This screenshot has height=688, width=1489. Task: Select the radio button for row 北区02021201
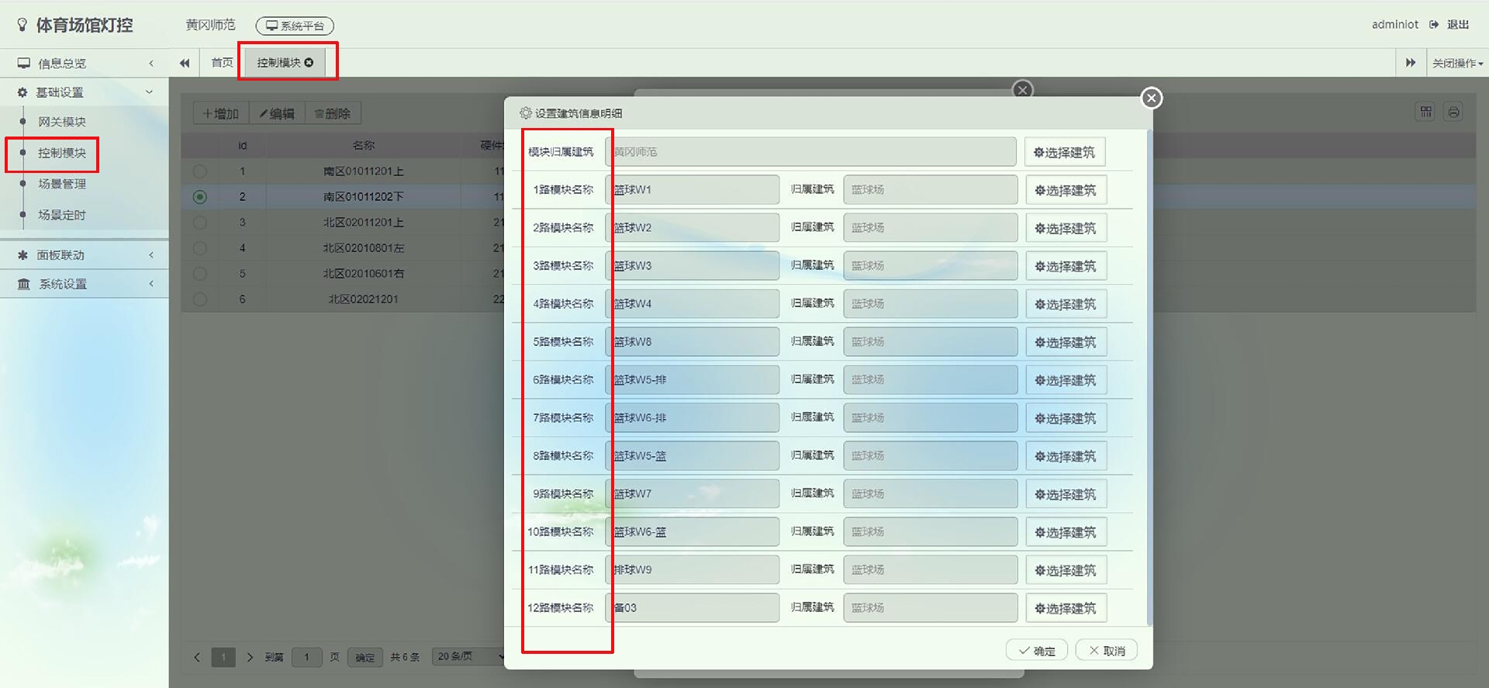pyautogui.click(x=200, y=299)
